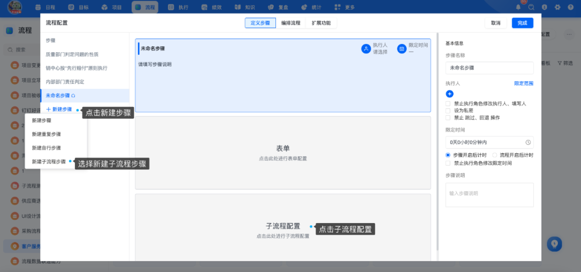Choose 新建重复步骤 from dropdown menu
The image size is (581, 272).
[56, 134]
